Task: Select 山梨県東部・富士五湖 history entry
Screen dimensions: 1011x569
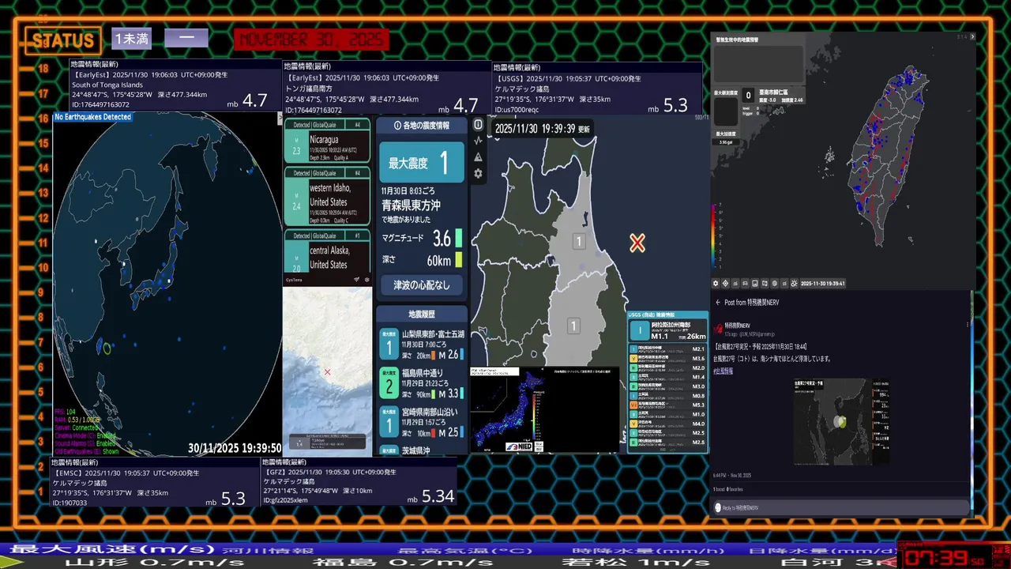Action: [x=422, y=345]
